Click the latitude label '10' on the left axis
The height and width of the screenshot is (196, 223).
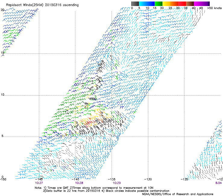pos(2,94)
